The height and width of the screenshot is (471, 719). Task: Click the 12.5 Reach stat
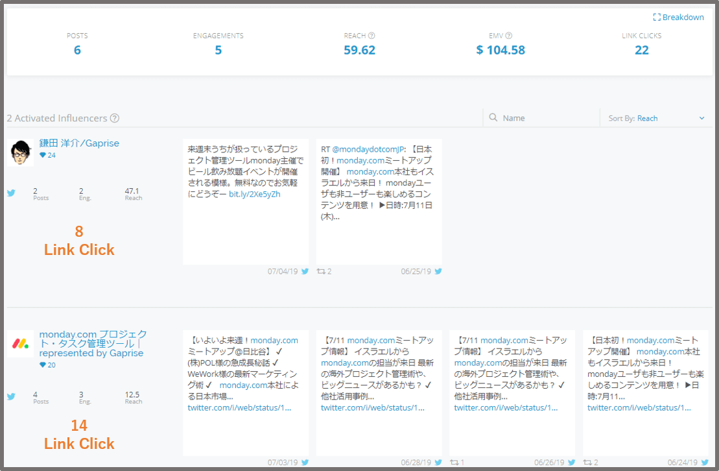(133, 397)
